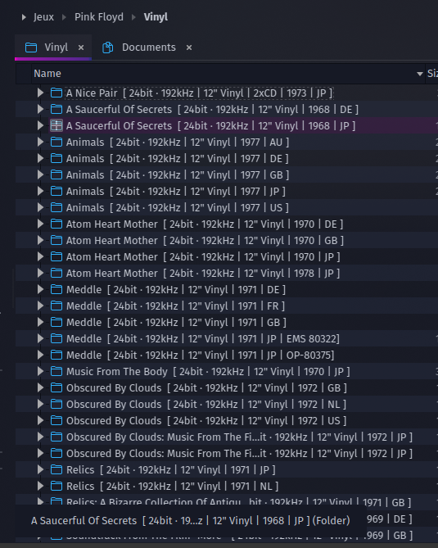This screenshot has width=438, height=548.
Task: Go to Pink Floyd in the breadcrumb path
Action: [x=99, y=17]
